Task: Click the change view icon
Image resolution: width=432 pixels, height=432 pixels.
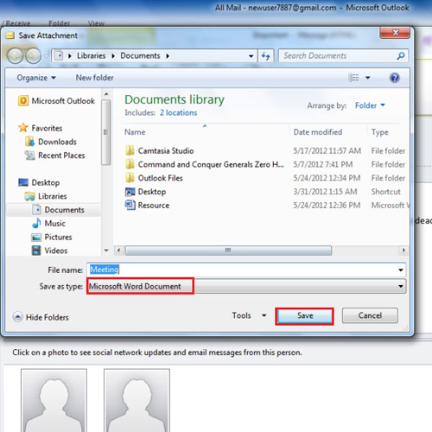Action: click(353, 78)
